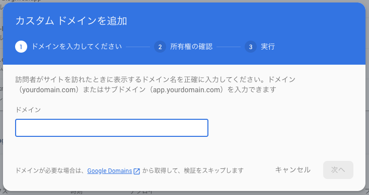Screen dimensions: 369x195
Task: Click the キャンセル button
Action: pyautogui.click(x=293, y=170)
